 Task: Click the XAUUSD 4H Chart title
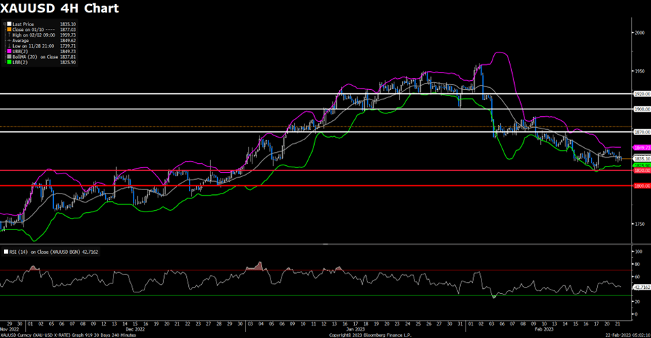click(59, 8)
